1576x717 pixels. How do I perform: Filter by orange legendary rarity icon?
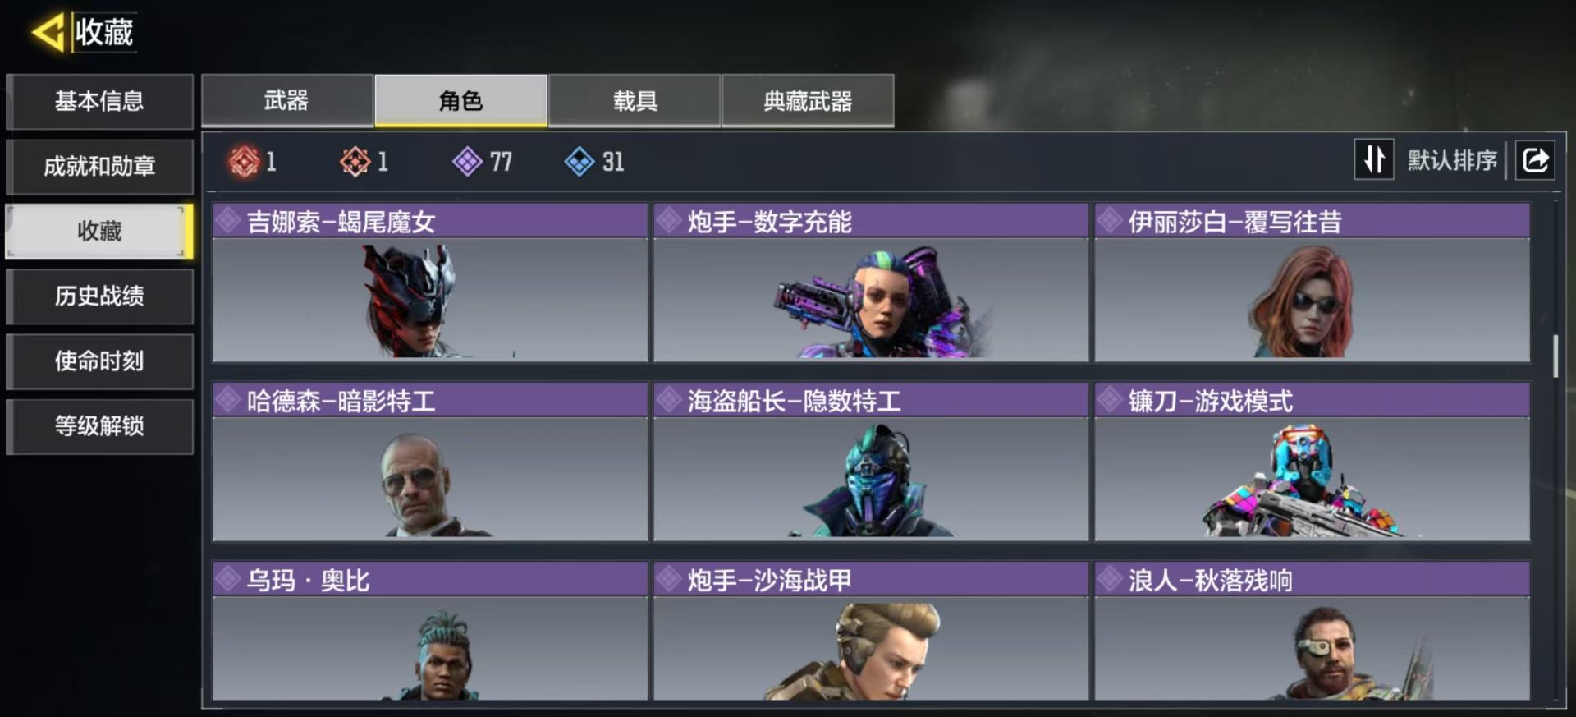pos(355,162)
